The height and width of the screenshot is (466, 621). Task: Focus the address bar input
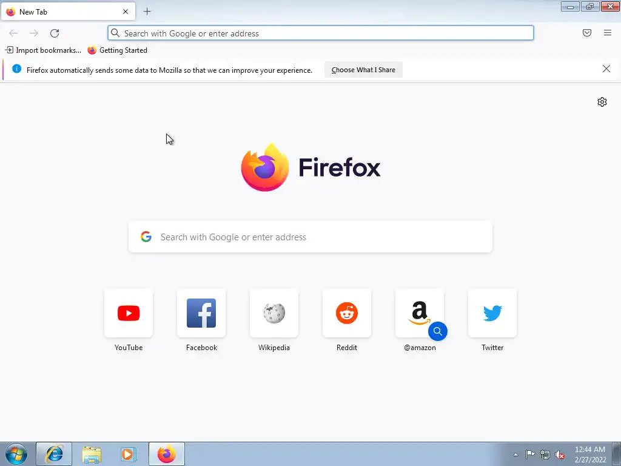321,33
